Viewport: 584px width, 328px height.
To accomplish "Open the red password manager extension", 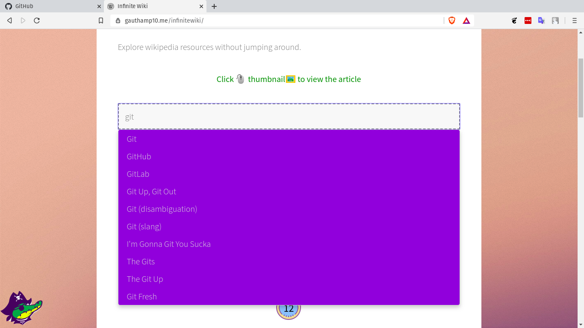I will click(528, 20).
